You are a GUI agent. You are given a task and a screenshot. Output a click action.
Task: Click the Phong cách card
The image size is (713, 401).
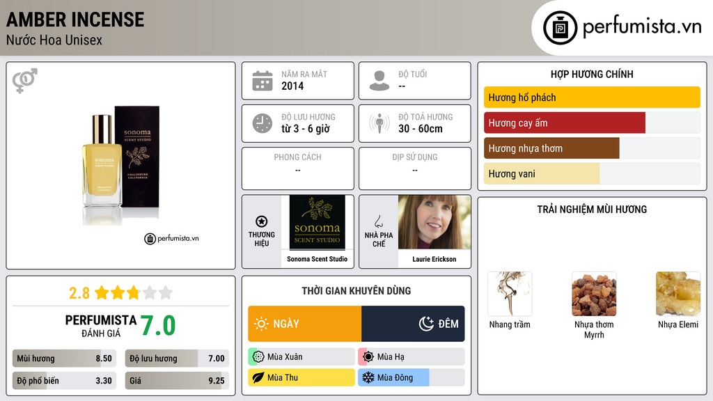point(298,168)
